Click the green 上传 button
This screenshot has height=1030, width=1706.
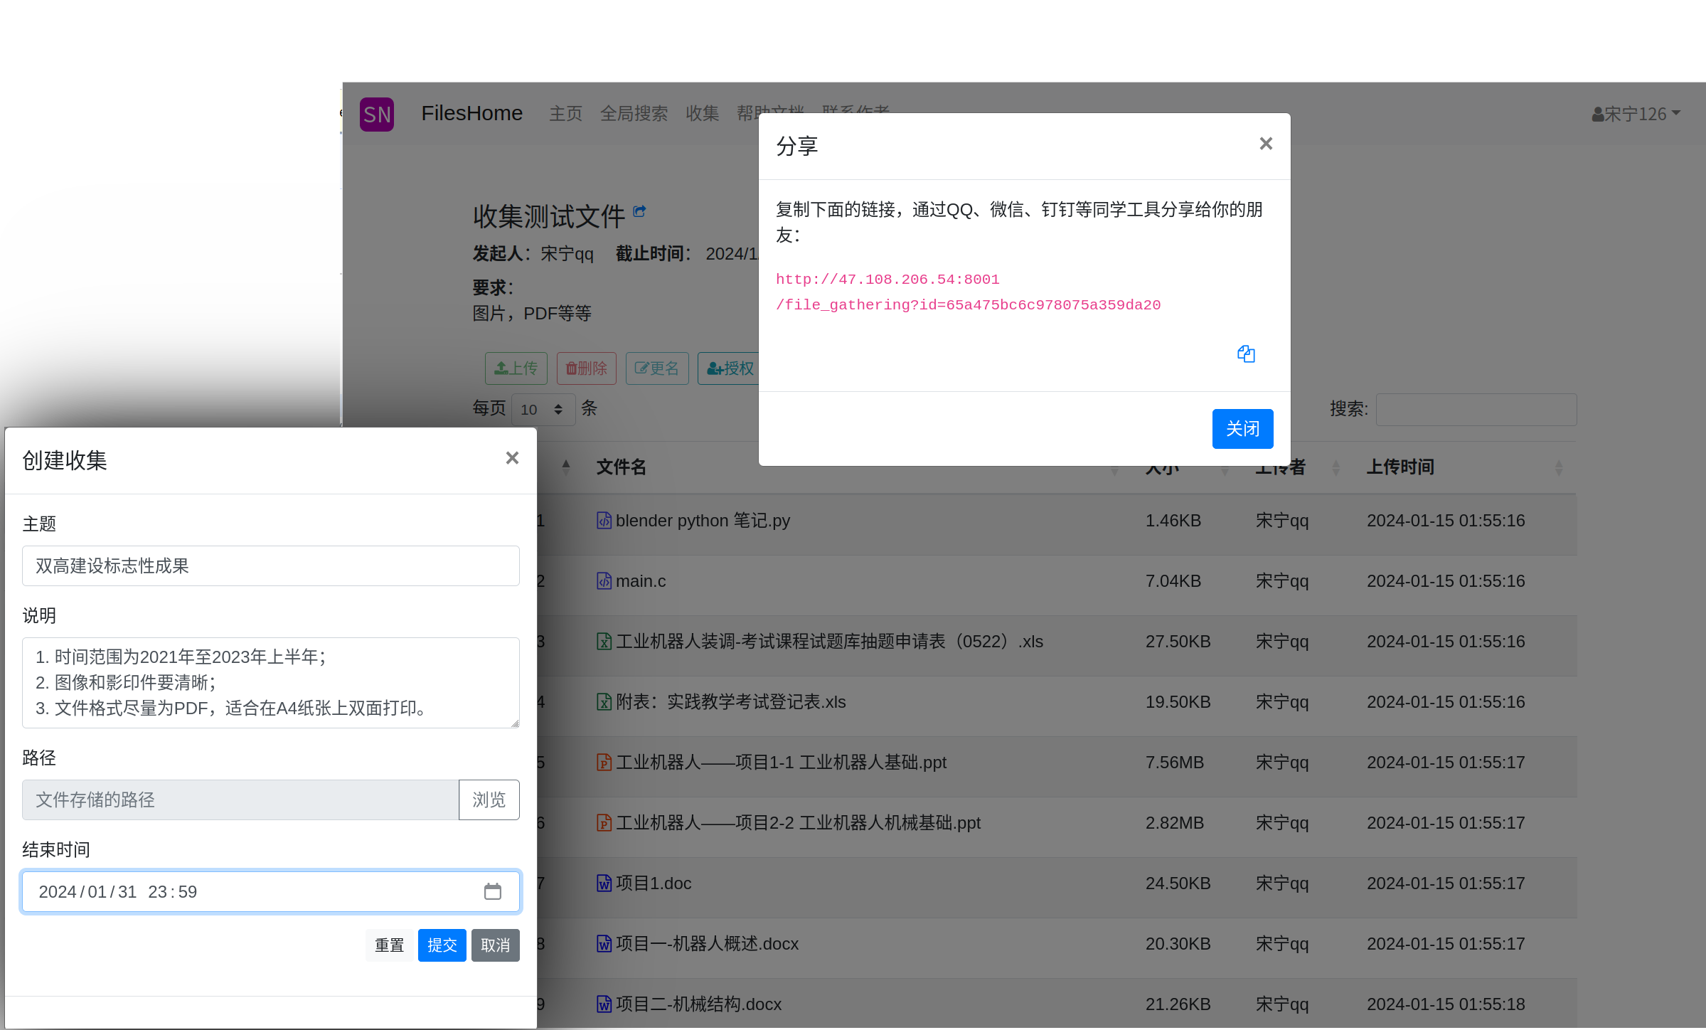[x=516, y=368]
